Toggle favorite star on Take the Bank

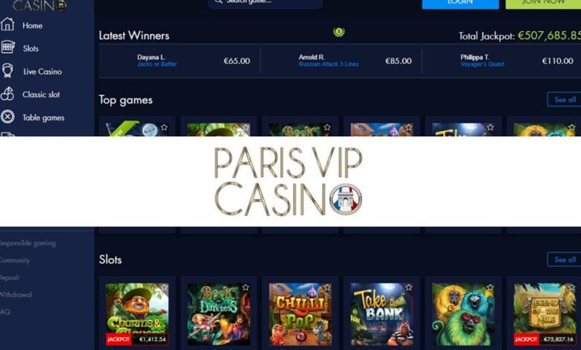click(x=408, y=287)
